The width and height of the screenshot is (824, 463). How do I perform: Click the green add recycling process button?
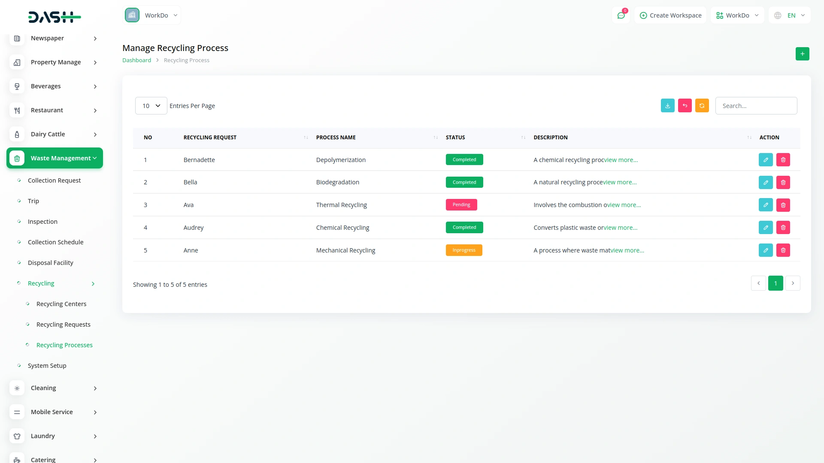point(802,54)
